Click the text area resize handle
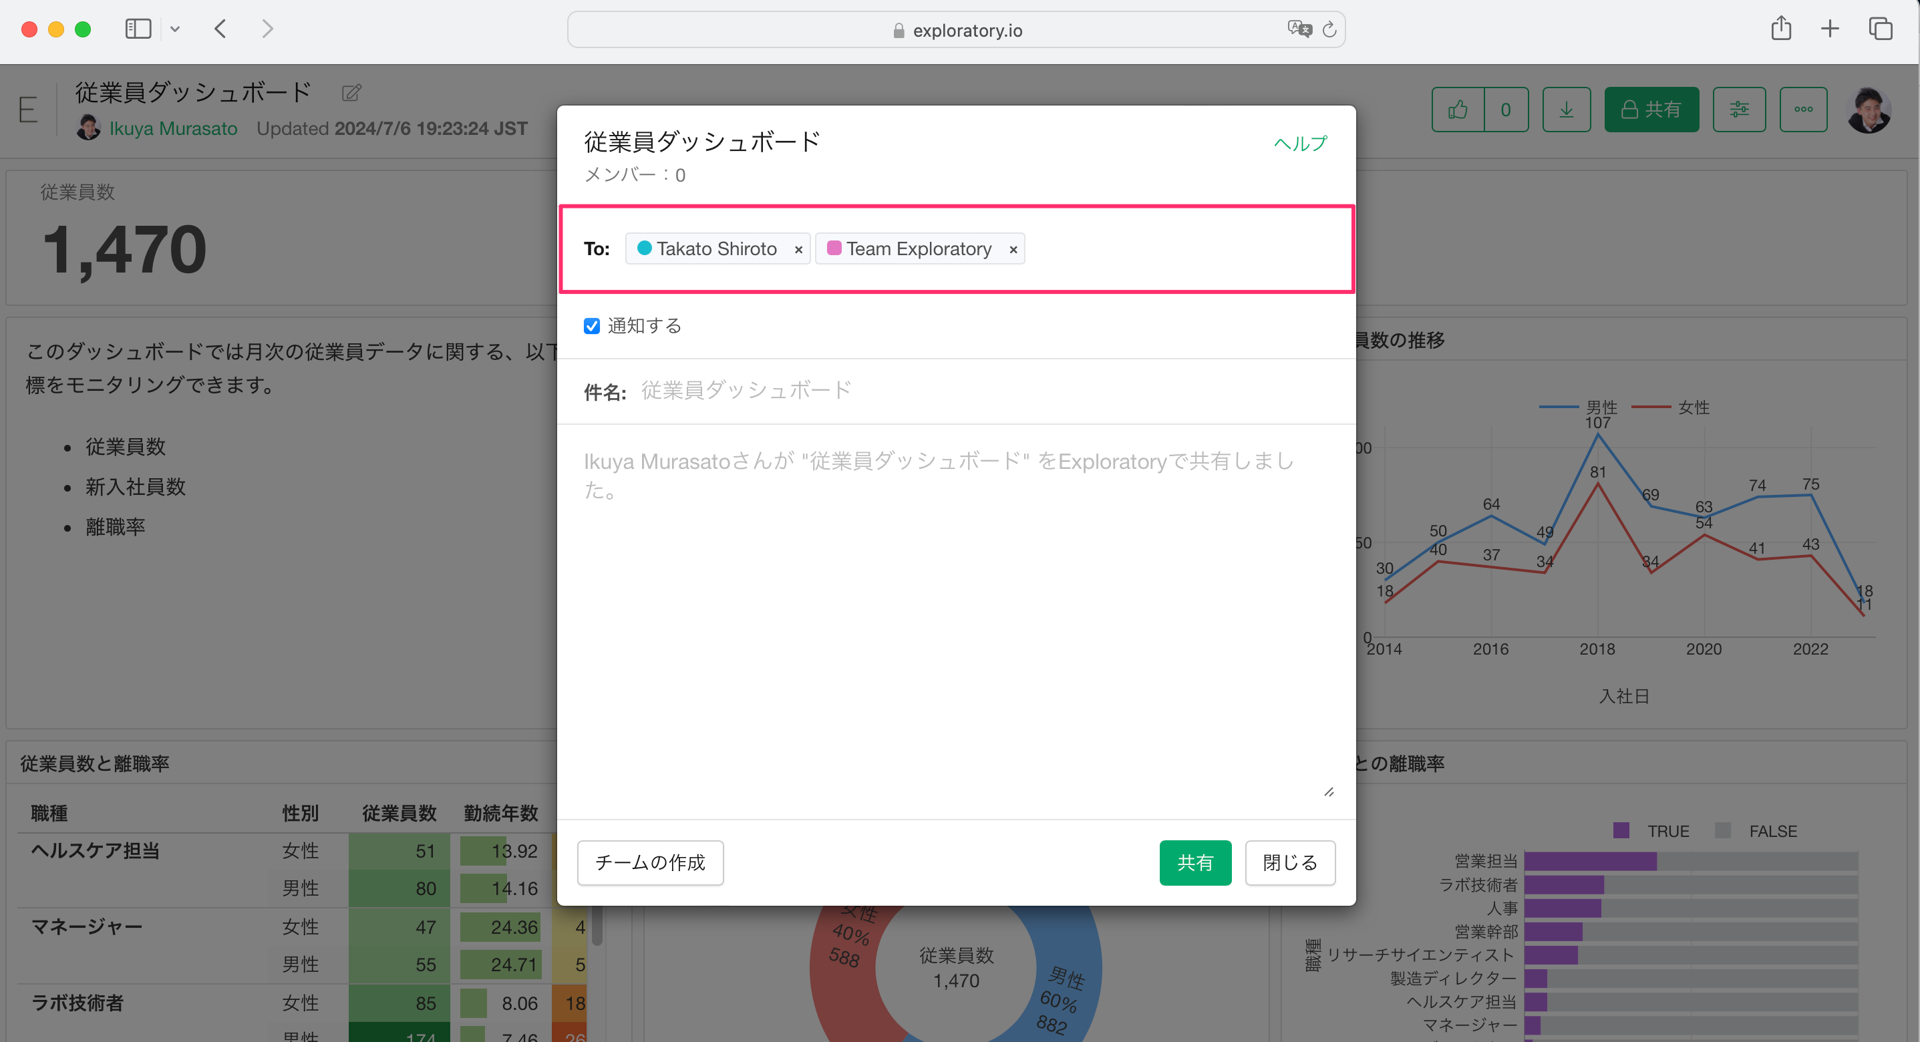 tap(1328, 792)
